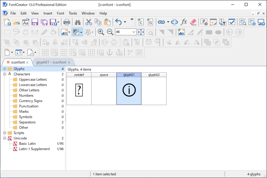Open the File menu
The height and width of the screenshot is (178, 267).
[13, 13]
